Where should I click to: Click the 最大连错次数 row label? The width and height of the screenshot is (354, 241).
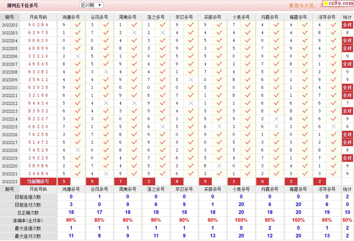[x=28, y=228]
